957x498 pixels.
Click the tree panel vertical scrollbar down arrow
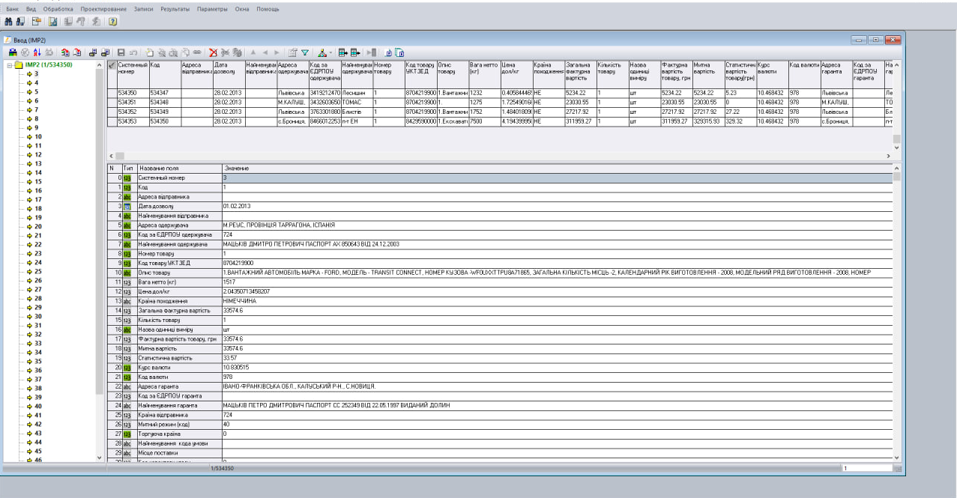pos(100,457)
